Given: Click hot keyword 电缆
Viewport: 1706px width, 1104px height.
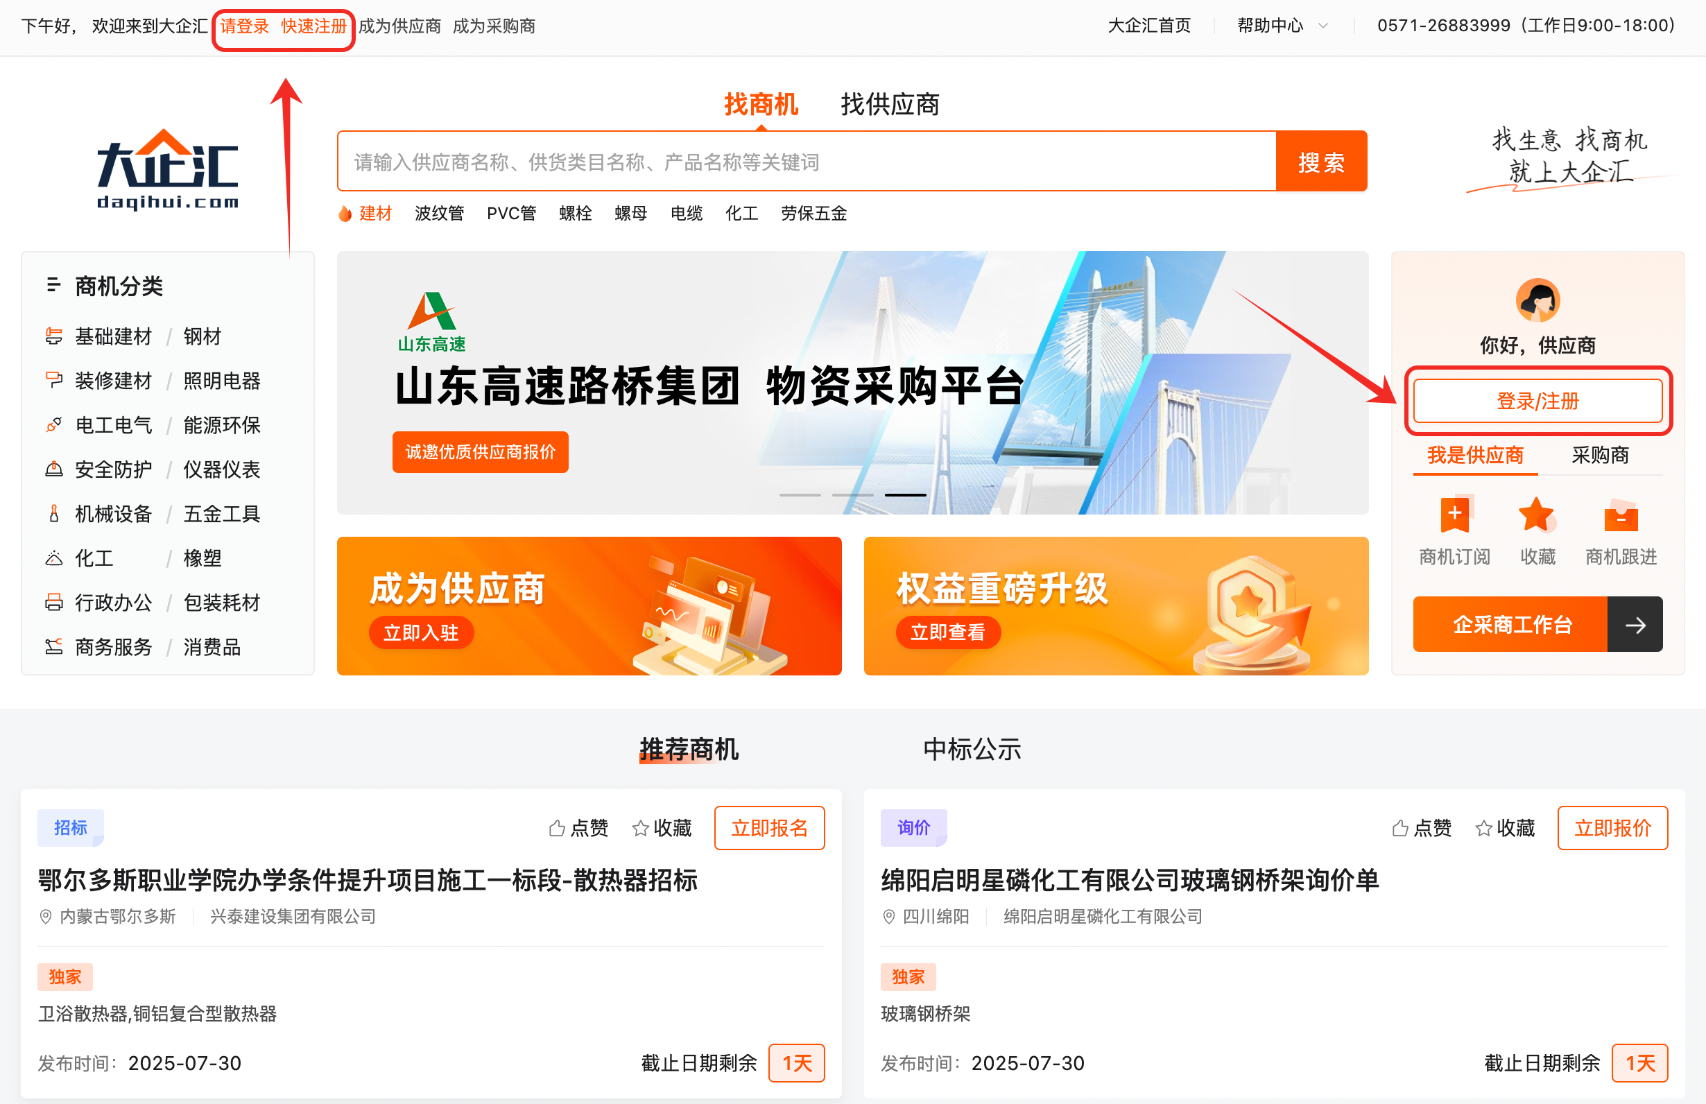Looking at the screenshot, I should click(687, 214).
